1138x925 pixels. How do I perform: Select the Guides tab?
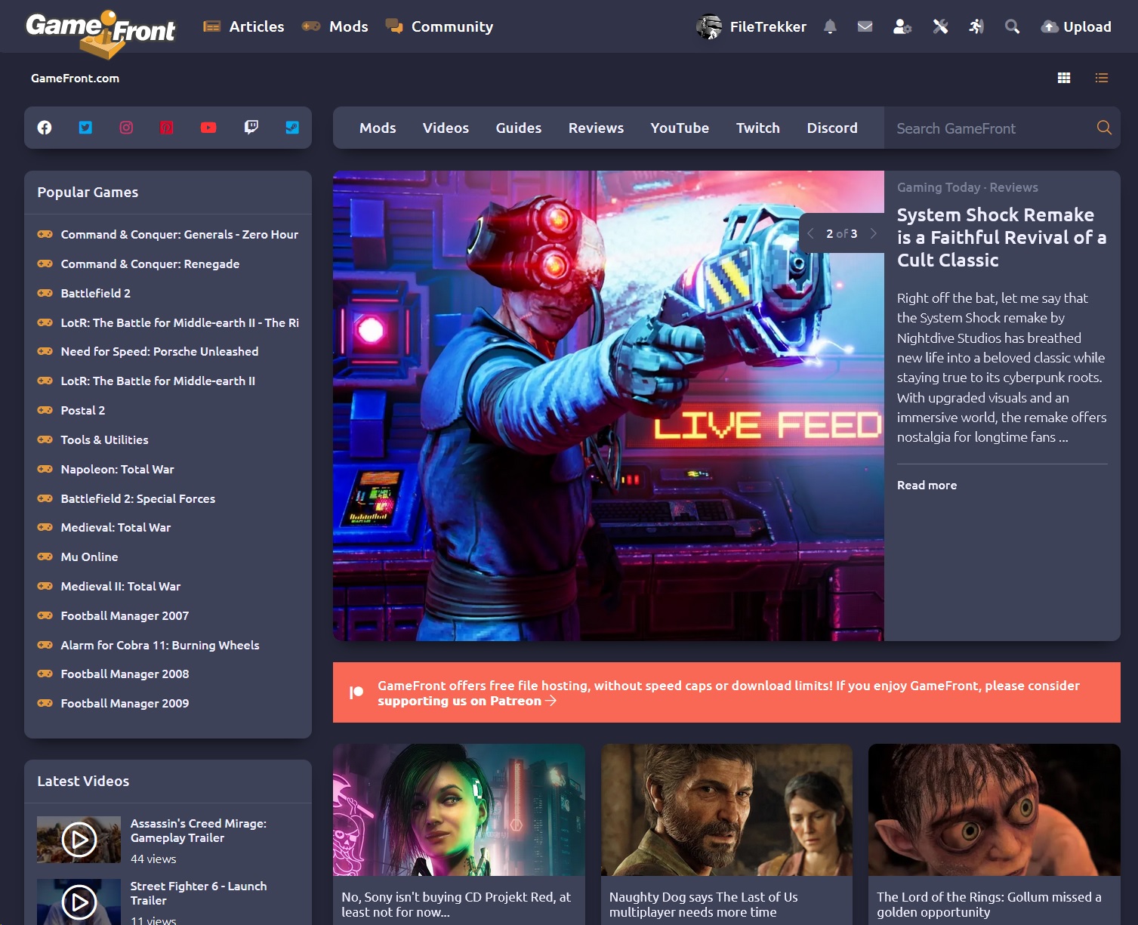(519, 128)
